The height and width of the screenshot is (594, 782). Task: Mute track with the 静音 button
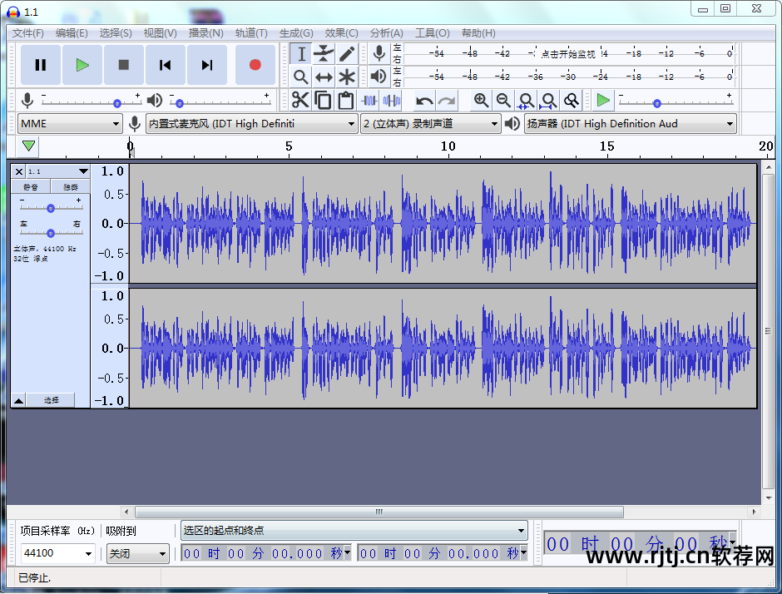(x=31, y=187)
